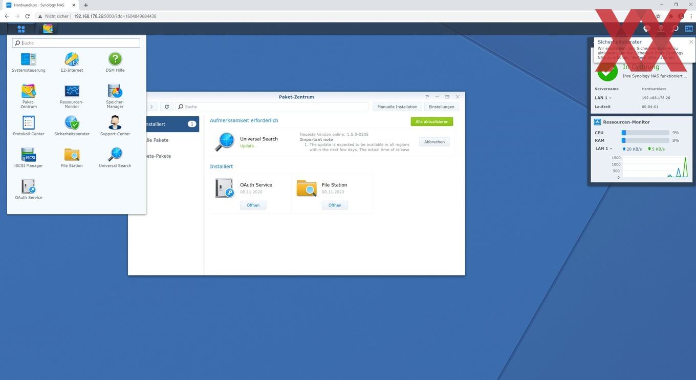The height and width of the screenshot is (380, 696).
Task: Toggle the widgets panel icon in DSM taskbar
Action: [689, 29]
